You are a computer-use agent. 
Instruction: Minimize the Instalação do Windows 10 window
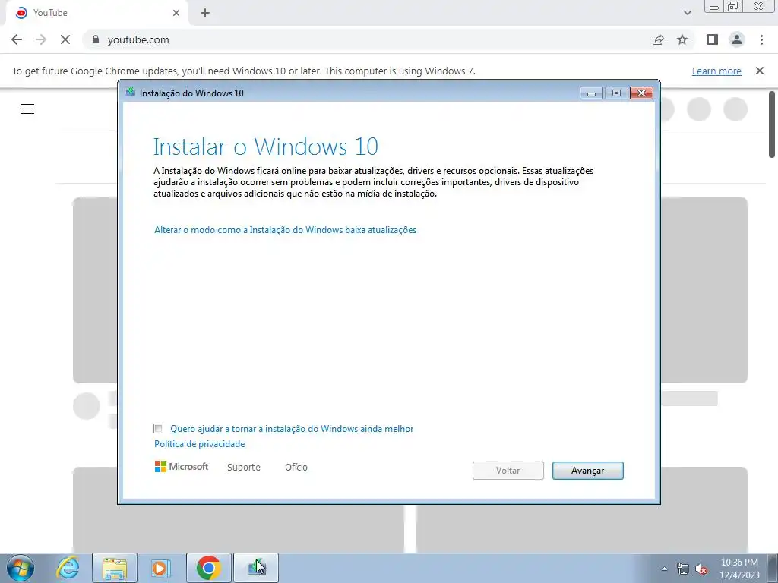[591, 93]
